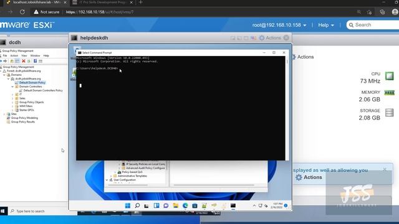
Task: Open browser collections icon
Action: coord(382,12)
